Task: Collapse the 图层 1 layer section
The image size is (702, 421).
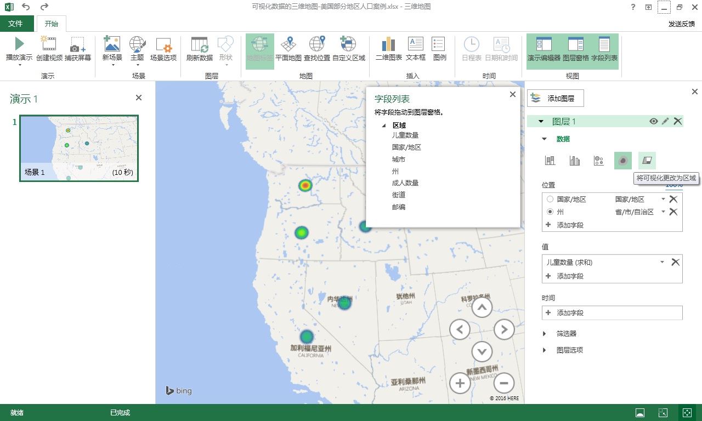Action: [541, 122]
